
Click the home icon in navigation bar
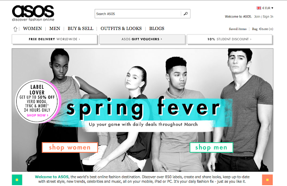click(15, 29)
